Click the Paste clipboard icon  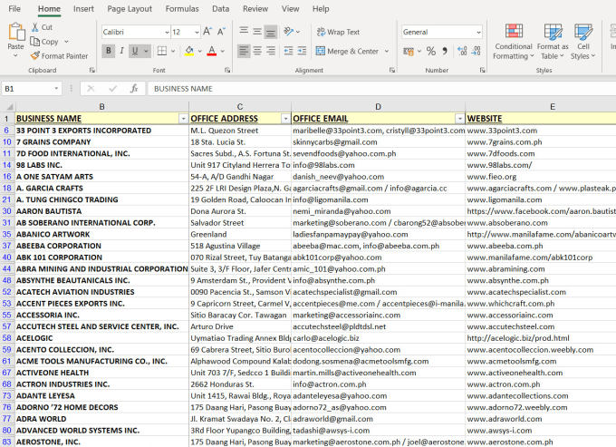pos(16,32)
